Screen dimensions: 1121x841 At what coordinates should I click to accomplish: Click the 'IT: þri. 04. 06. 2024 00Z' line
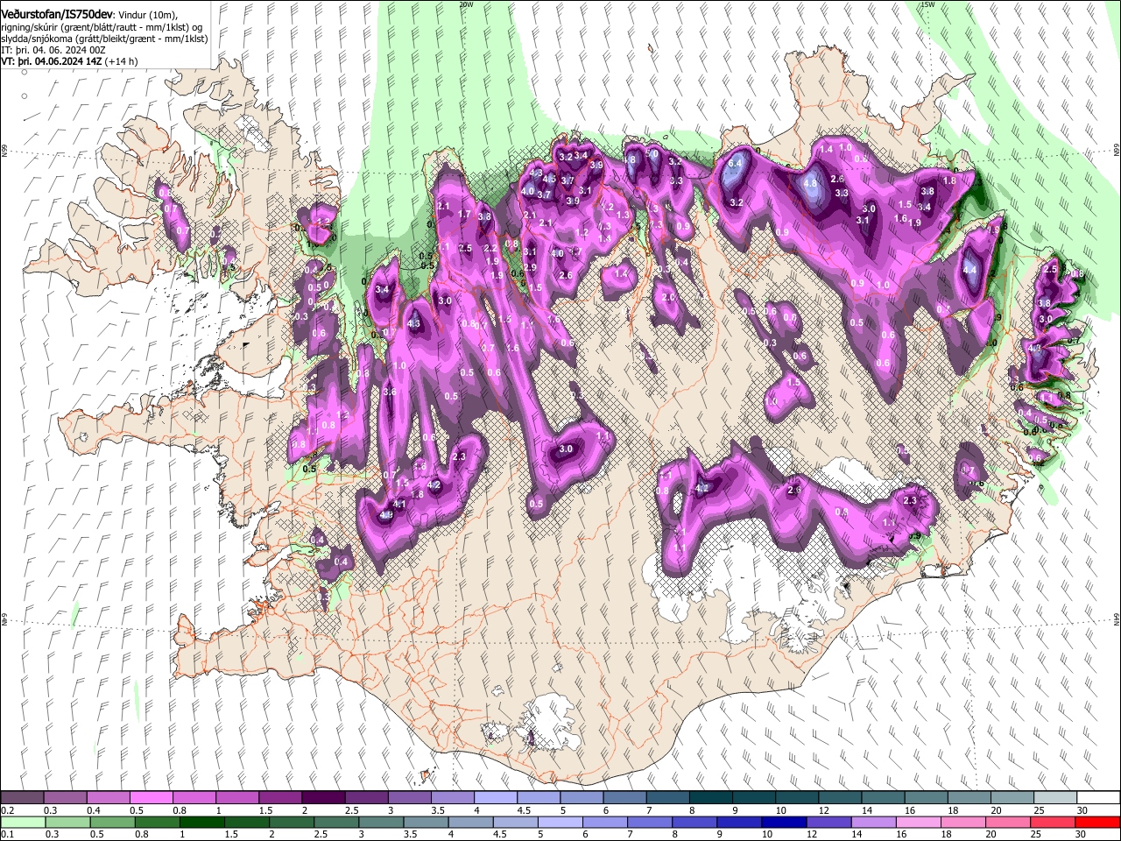(x=53, y=50)
